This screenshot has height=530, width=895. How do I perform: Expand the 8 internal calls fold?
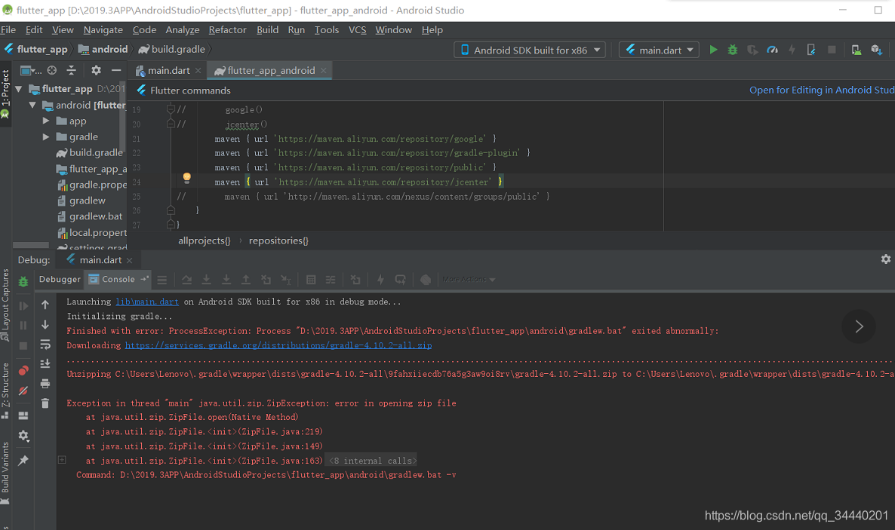pyautogui.click(x=62, y=460)
